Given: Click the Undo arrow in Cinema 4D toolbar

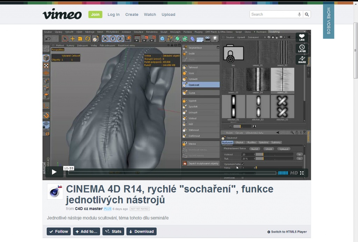Looking at the screenshot, I should tap(48, 39).
